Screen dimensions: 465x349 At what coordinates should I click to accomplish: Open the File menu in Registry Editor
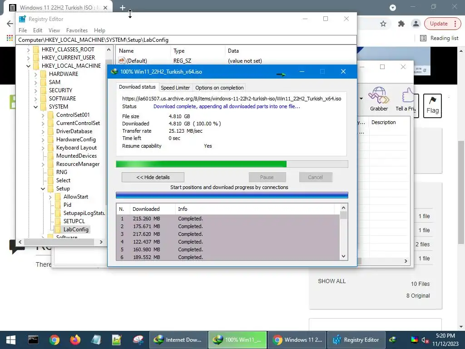pos(23,30)
